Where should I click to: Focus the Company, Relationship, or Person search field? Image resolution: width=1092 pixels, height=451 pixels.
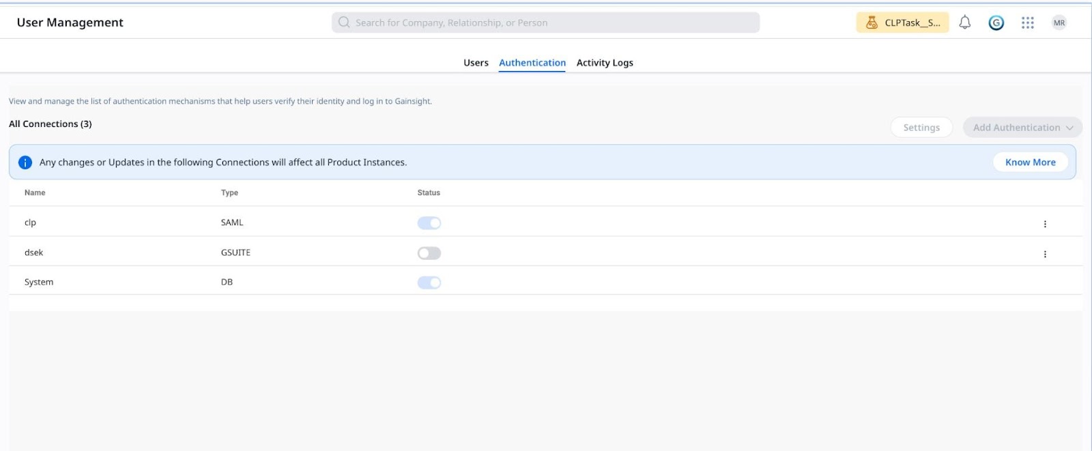point(545,23)
